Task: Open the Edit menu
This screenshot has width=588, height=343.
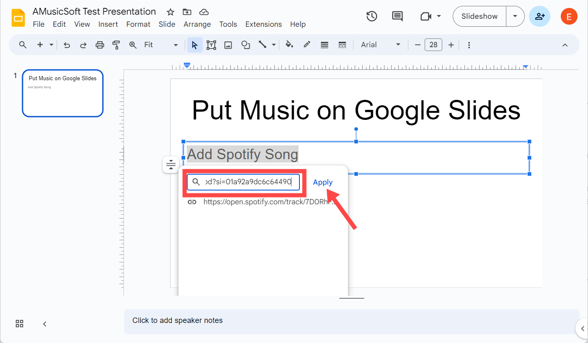Action: (59, 24)
